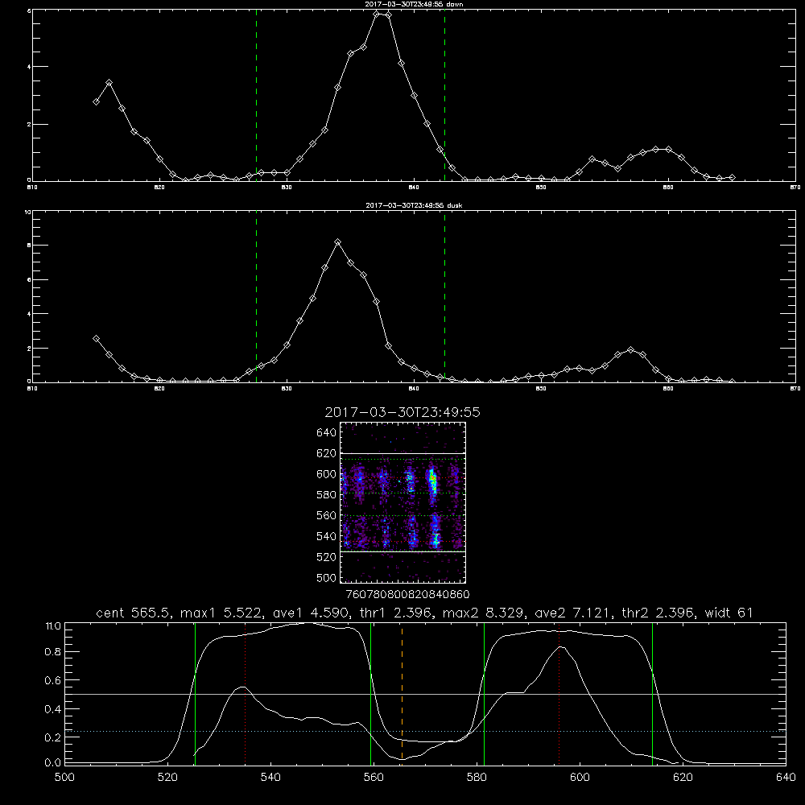Click the heat map timestamp title
Viewport: 805px width, 805px height.
click(x=402, y=412)
